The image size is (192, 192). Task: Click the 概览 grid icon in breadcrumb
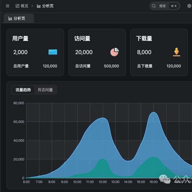point(17,6)
